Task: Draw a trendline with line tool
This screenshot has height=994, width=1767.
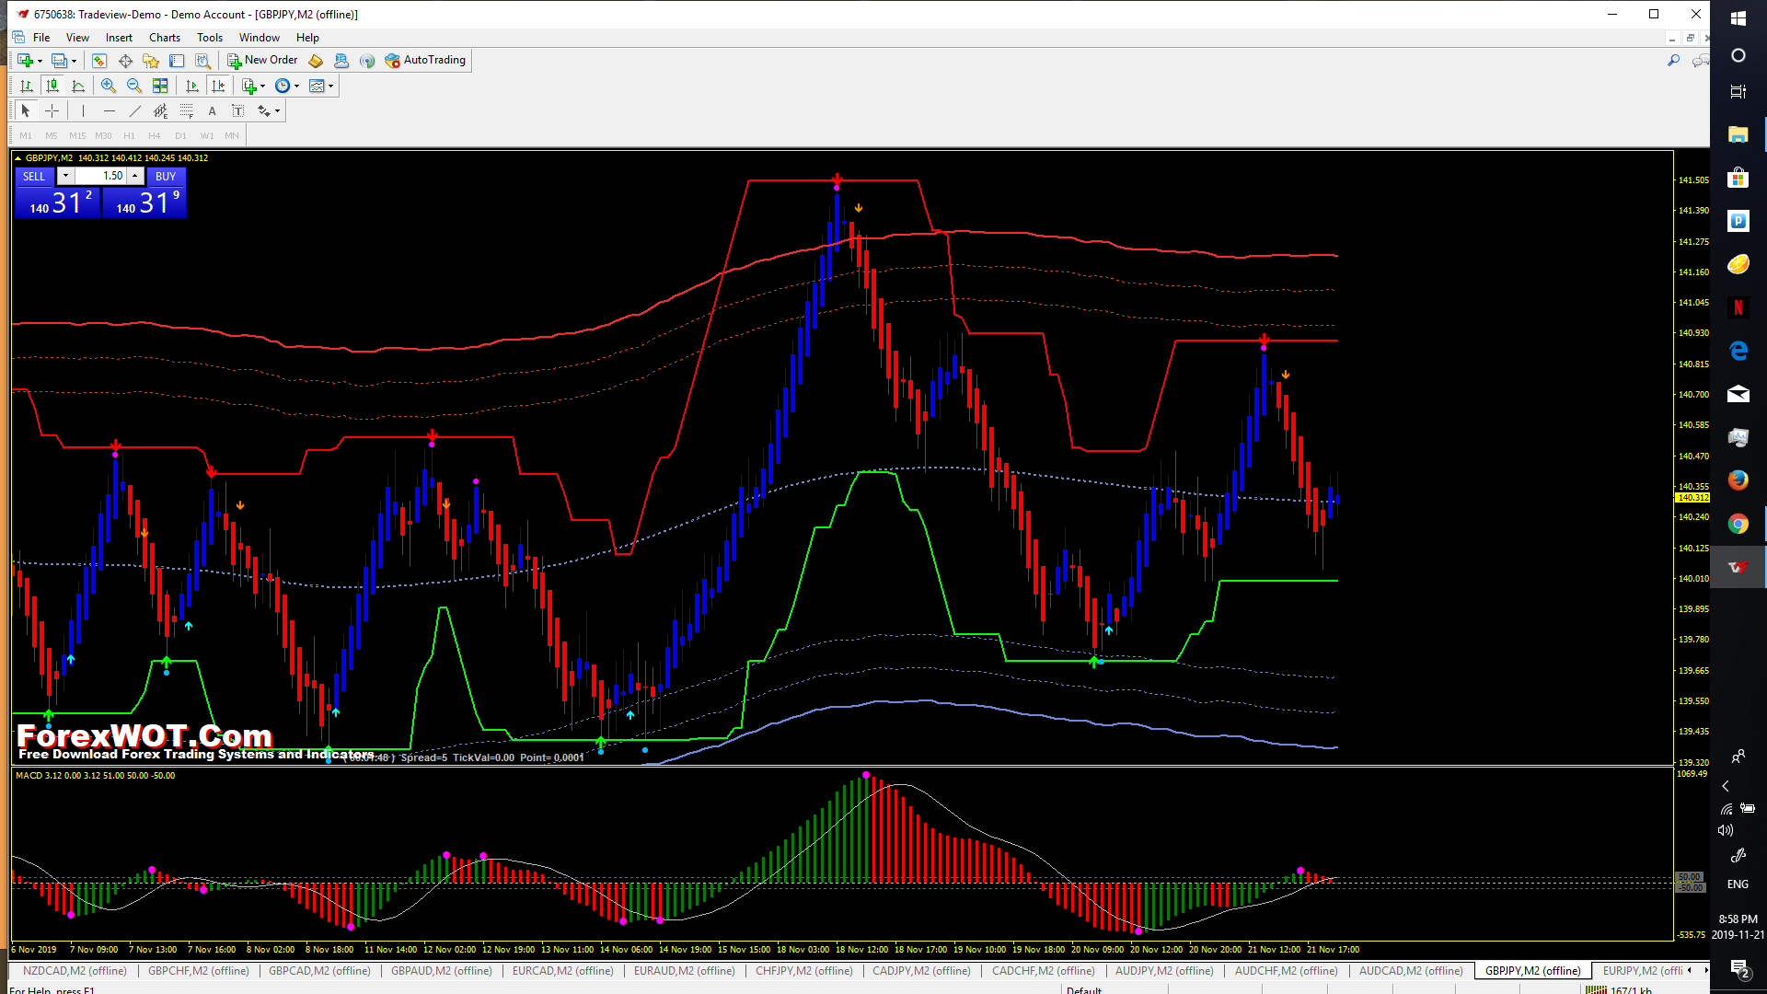Action: 135,110
